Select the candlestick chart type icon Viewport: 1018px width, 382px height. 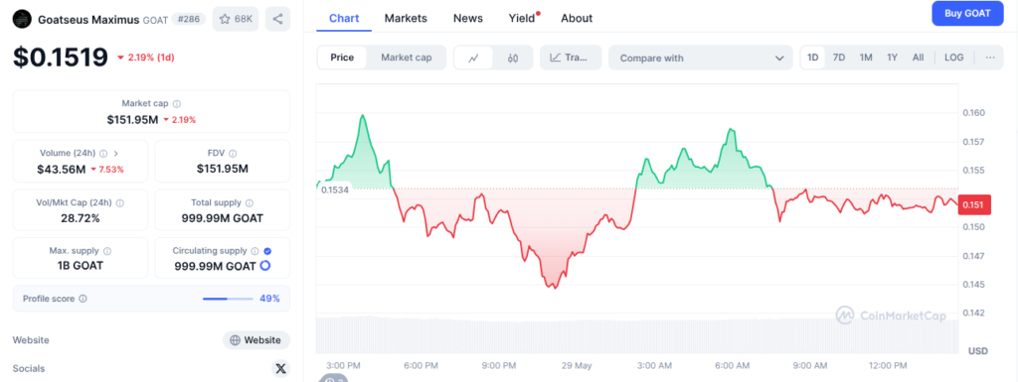click(513, 58)
